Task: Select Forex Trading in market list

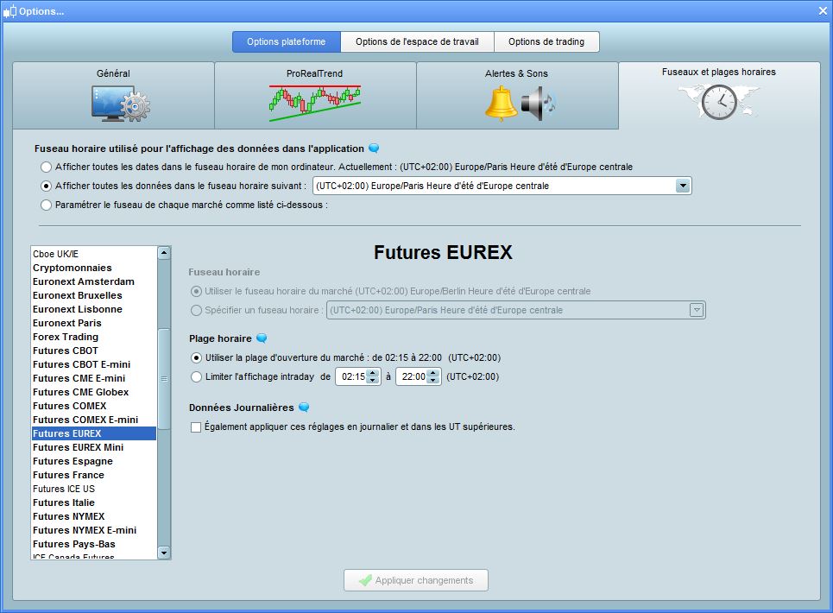Action: click(94, 337)
